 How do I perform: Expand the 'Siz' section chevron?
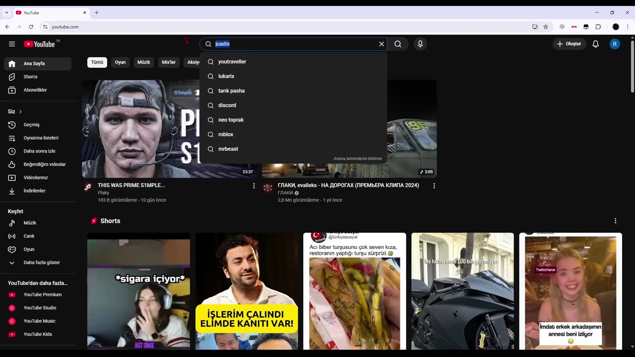click(x=20, y=112)
